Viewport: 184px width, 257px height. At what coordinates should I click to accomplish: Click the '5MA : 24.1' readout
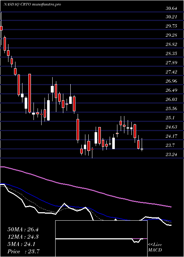[21, 244]
